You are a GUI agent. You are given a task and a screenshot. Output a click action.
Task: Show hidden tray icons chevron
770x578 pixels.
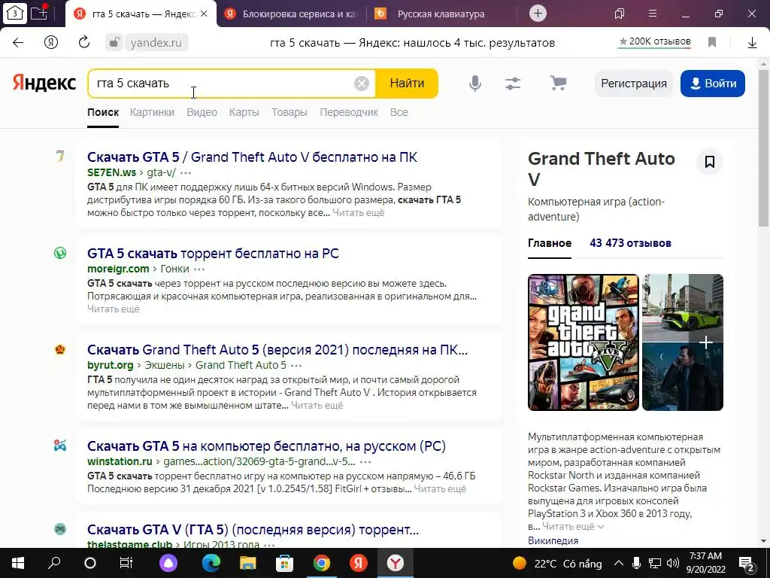[x=619, y=563]
